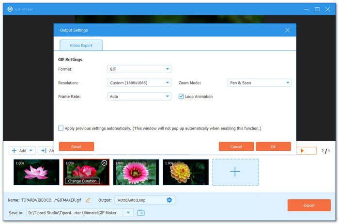The image size is (339, 224).
Task: Minimize the GIF Maker window
Action: 306,9
